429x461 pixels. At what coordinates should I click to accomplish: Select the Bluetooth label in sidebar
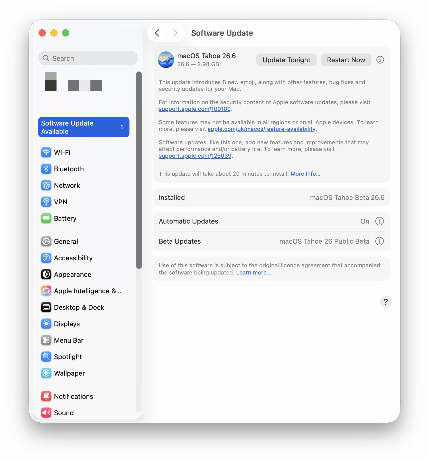pyautogui.click(x=69, y=169)
